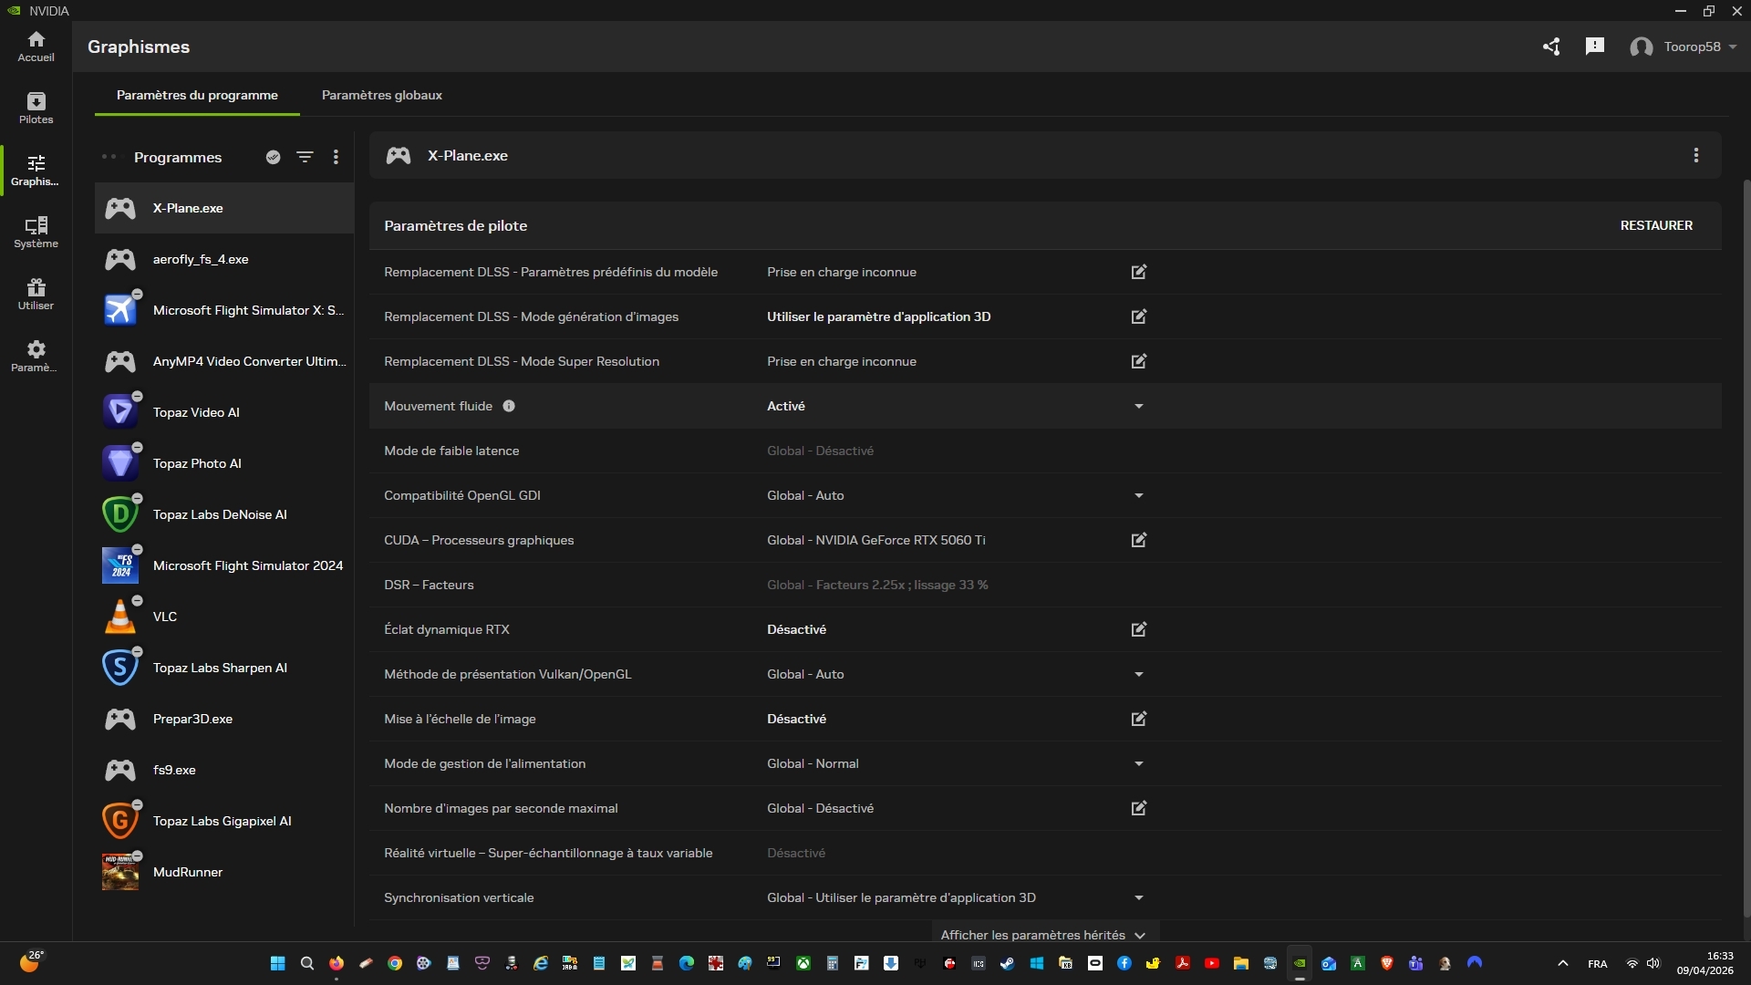Open the Utiliser gift icon
Viewport: 1751px width, 985px height.
36,294
